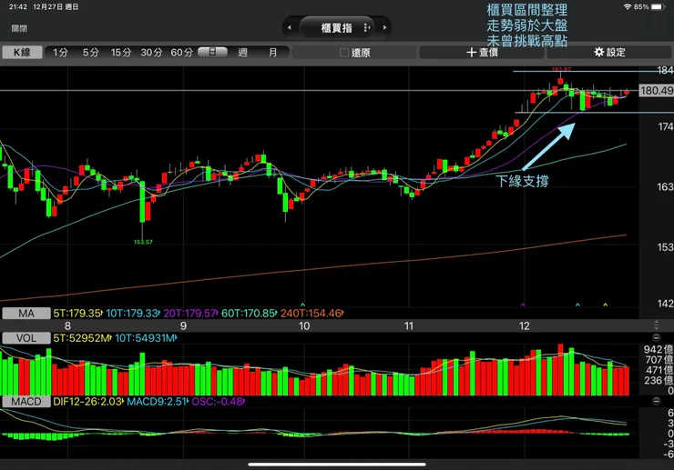Click the yellow caret marker under the chart
This screenshot has height=470, width=674.
pyautogui.click(x=605, y=305)
